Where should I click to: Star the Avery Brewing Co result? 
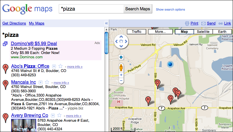point(59,115)
